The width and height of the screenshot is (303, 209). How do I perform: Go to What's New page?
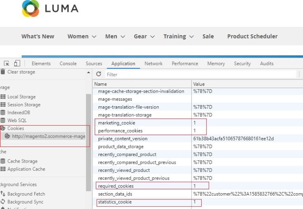[38, 36]
